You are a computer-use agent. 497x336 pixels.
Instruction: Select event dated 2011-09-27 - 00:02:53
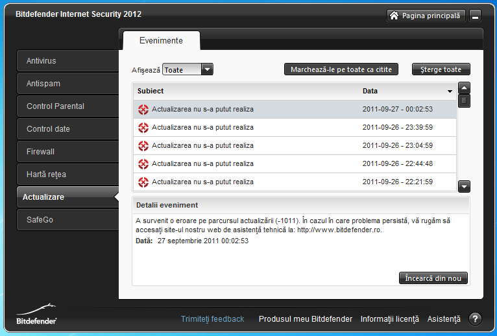pyautogui.click(x=295, y=110)
